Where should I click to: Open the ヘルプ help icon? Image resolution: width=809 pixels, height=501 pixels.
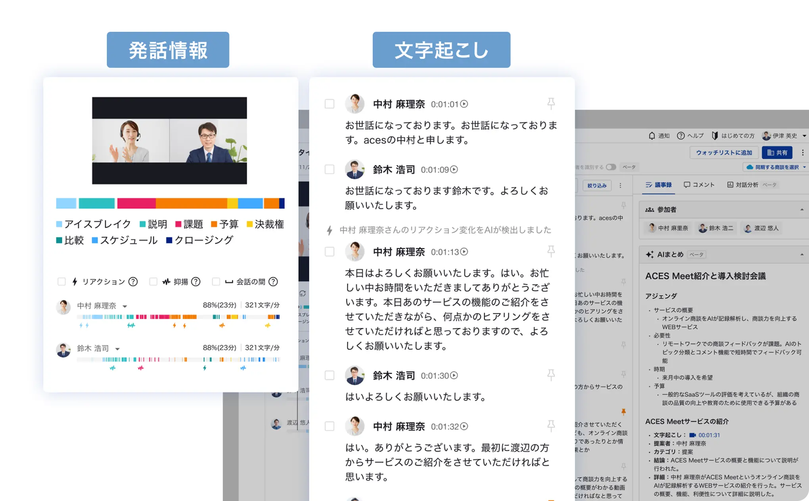[681, 136]
